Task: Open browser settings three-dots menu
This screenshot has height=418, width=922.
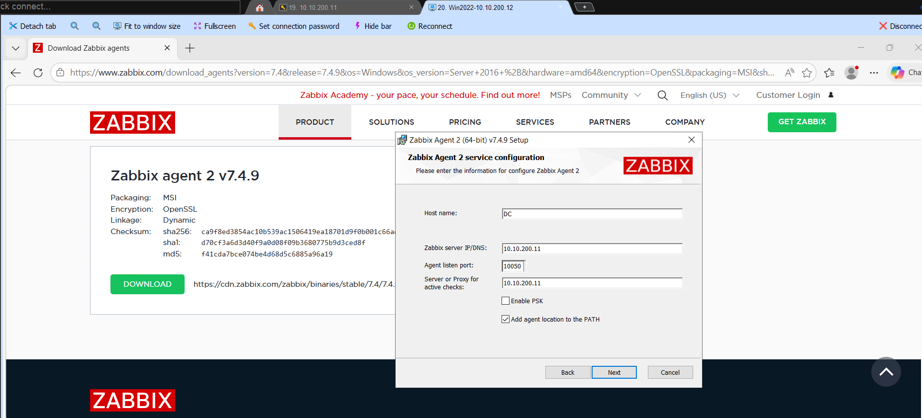Action: click(874, 73)
